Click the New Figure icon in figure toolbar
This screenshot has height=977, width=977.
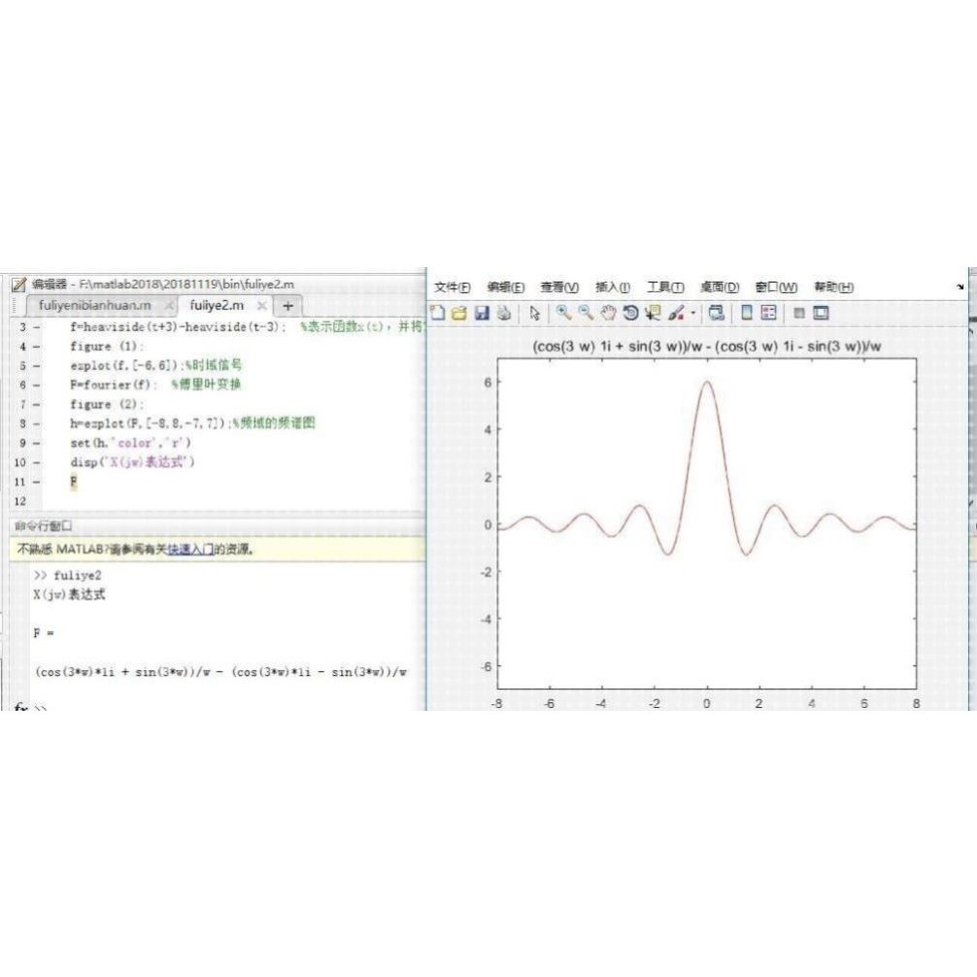[437, 313]
